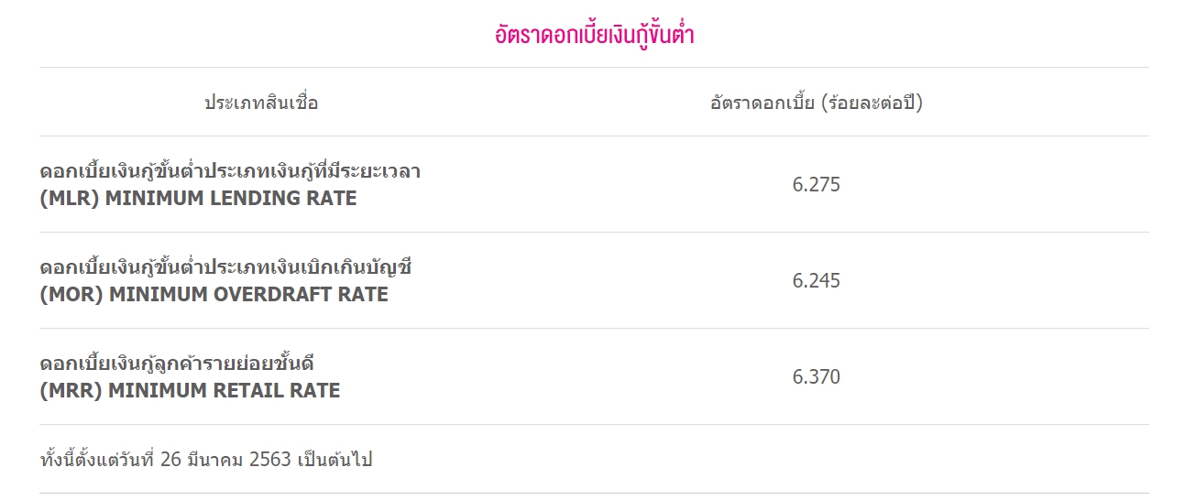Click the (MRR) abbreviation text

(71, 390)
